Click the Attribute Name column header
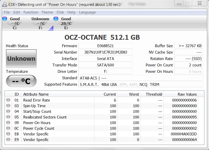This screenshot has width=209, height=150. (x=36, y=94)
